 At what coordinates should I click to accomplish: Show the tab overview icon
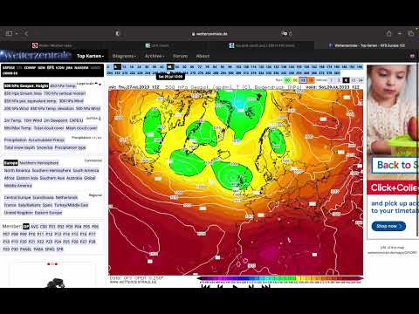pos(410,33)
